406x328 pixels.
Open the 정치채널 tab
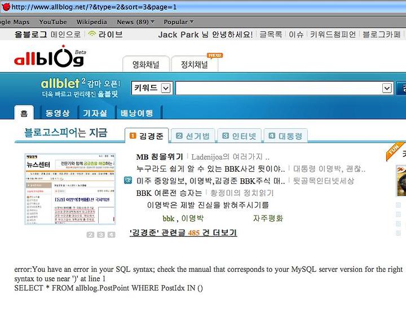click(x=195, y=64)
